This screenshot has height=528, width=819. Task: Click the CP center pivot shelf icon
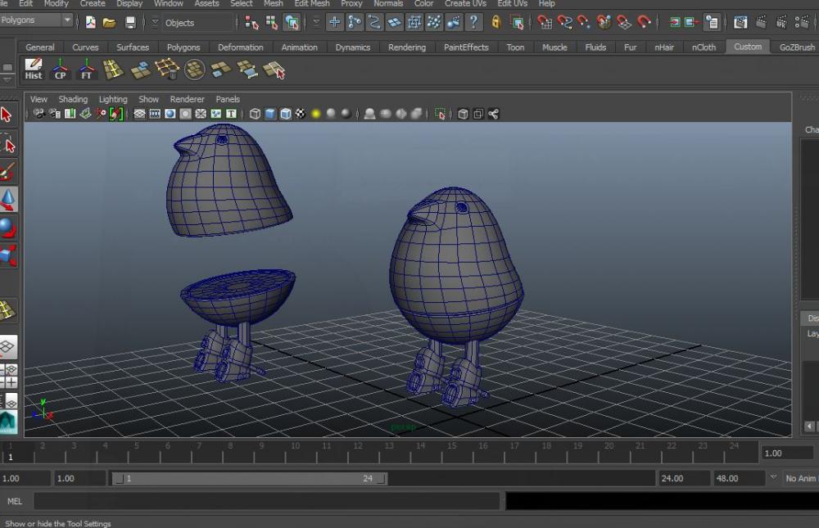pyautogui.click(x=60, y=70)
